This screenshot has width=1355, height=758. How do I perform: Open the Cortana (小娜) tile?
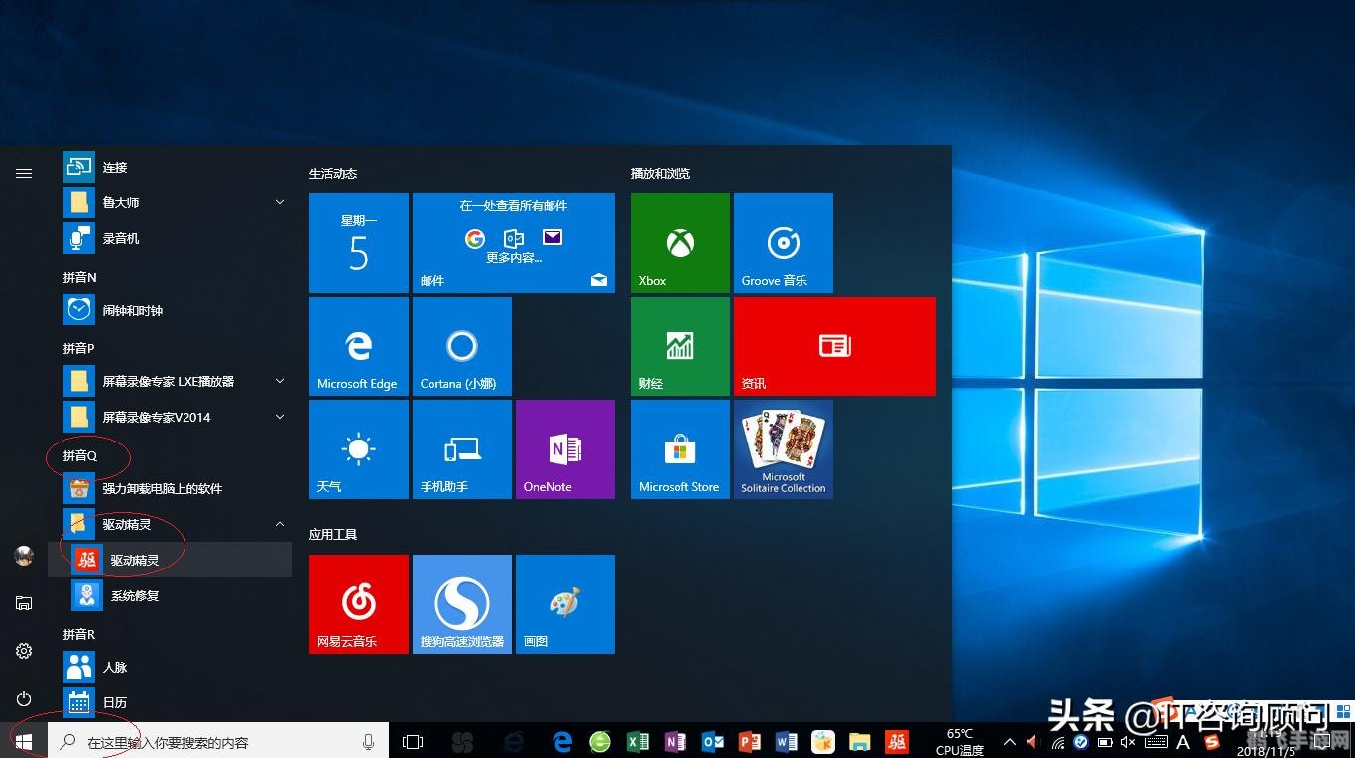click(x=462, y=346)
